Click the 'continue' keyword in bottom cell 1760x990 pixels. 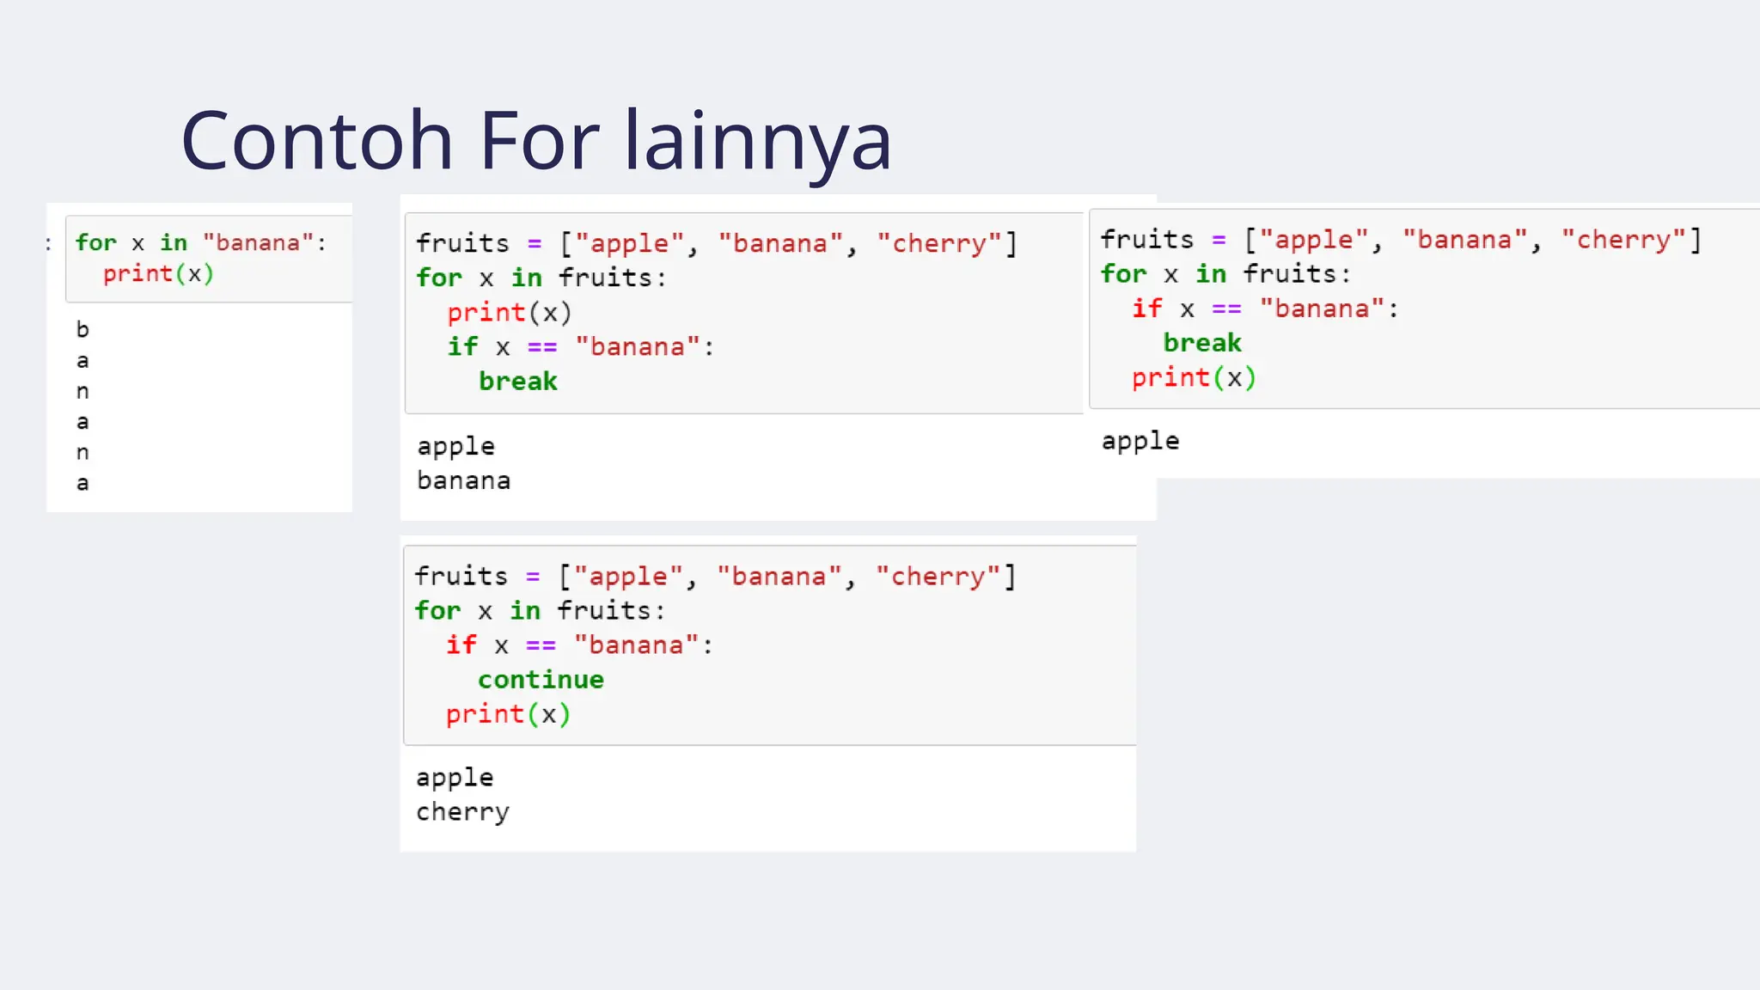coord(541,680)
